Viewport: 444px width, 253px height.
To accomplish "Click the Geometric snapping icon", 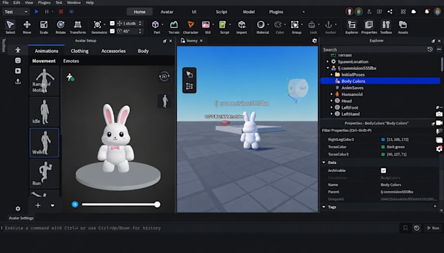I will coord(97,25).
